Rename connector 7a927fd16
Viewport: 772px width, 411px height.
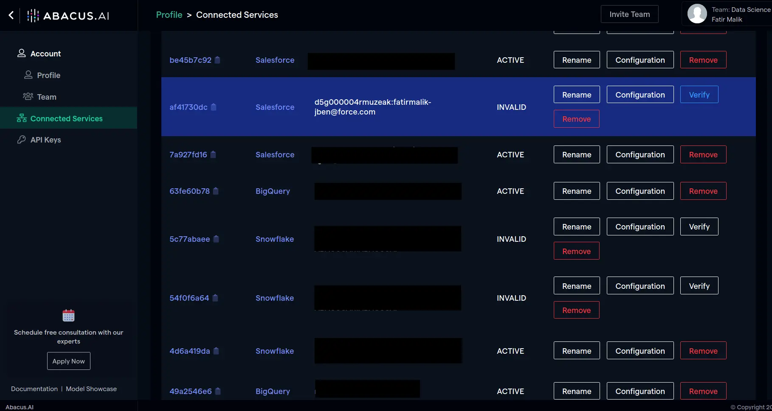pos(577,154)
